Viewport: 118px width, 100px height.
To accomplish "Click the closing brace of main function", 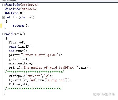I will point(6,92).
